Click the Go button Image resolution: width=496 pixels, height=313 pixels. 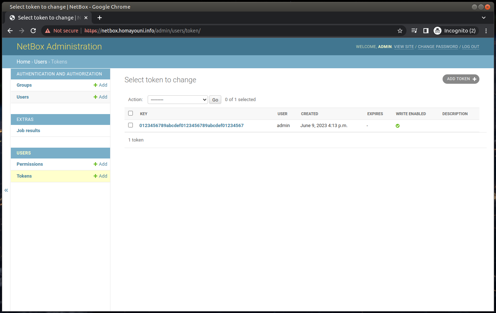[215, 100]
